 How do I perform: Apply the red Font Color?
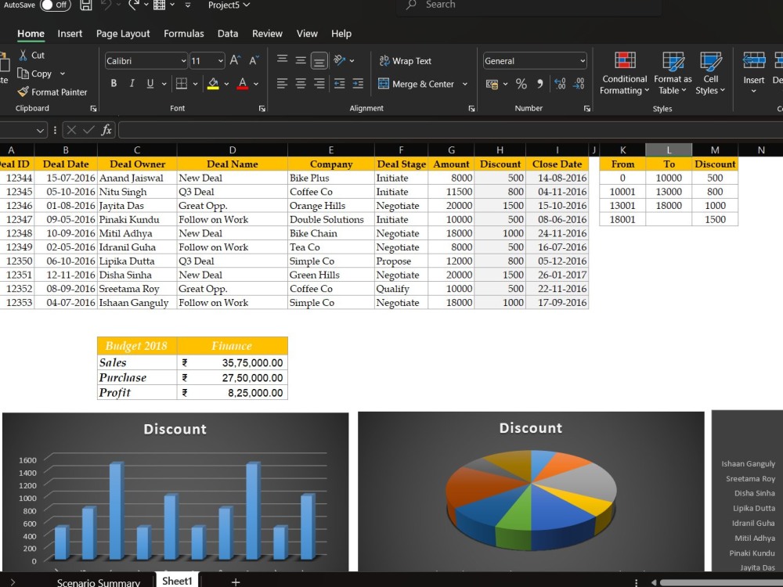pyautogui.click(x=243, y=84)
